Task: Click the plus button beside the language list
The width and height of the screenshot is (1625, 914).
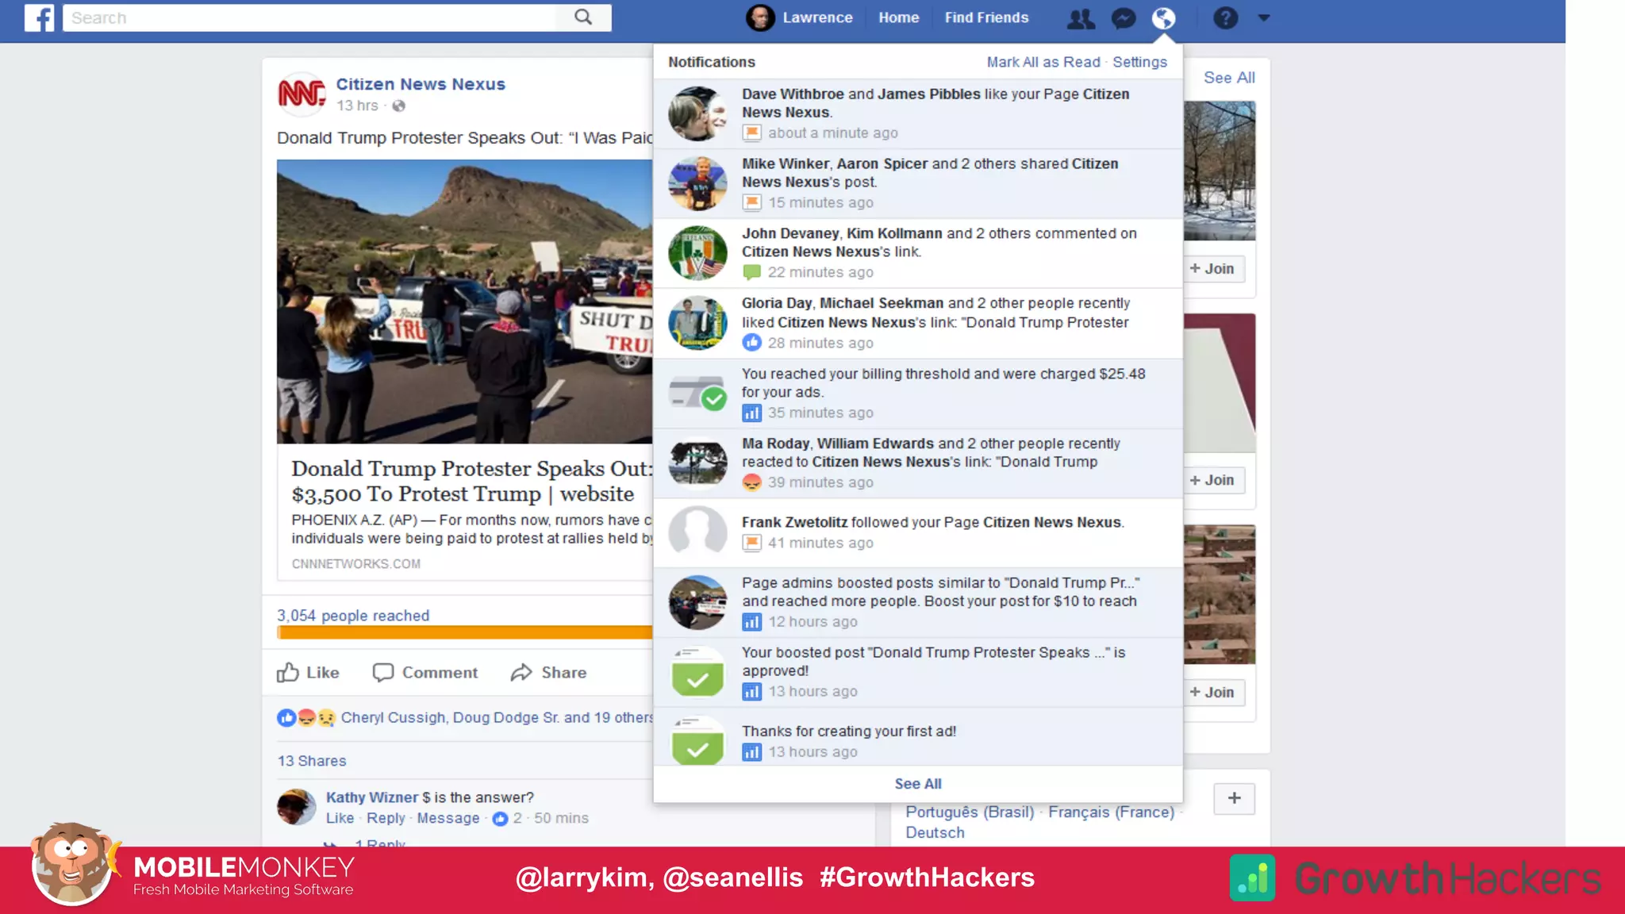Action: (x=1234, y=798)
